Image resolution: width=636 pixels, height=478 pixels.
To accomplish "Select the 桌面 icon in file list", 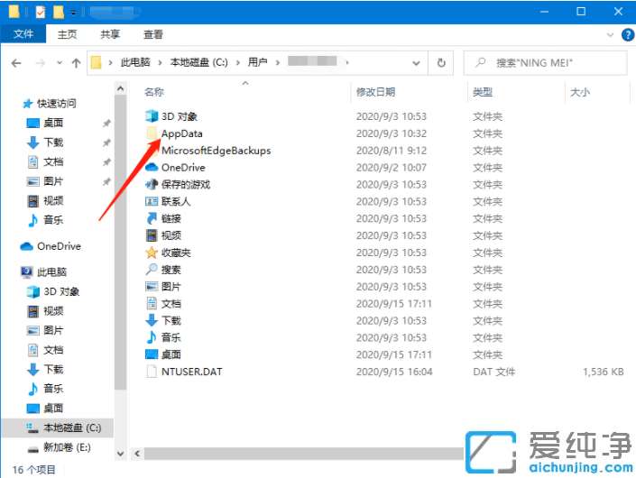I will [x=152, y=354].
